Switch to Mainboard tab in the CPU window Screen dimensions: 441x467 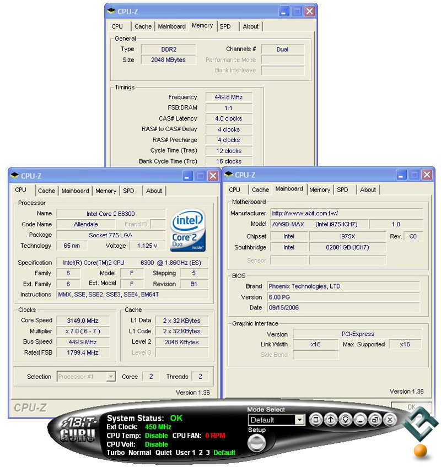coord(75,191)
